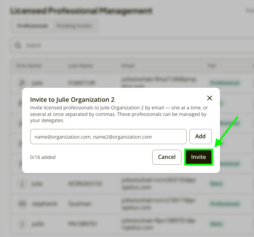Click the Add button beside the email field
254x237 pixels.
coord(200,137)
